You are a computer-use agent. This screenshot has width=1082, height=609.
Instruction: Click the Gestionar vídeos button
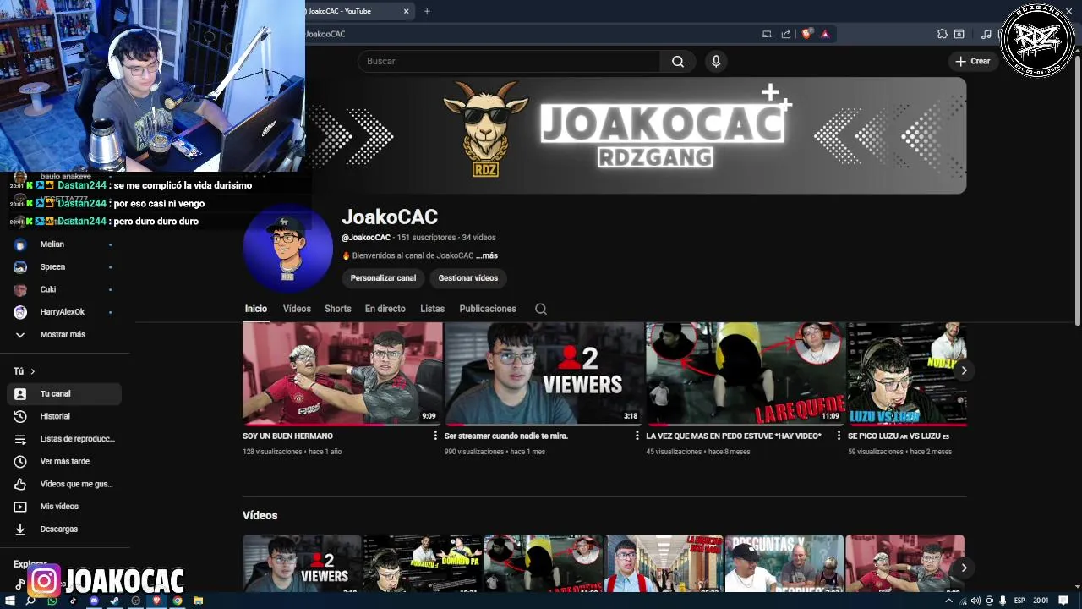pos(468,277)
